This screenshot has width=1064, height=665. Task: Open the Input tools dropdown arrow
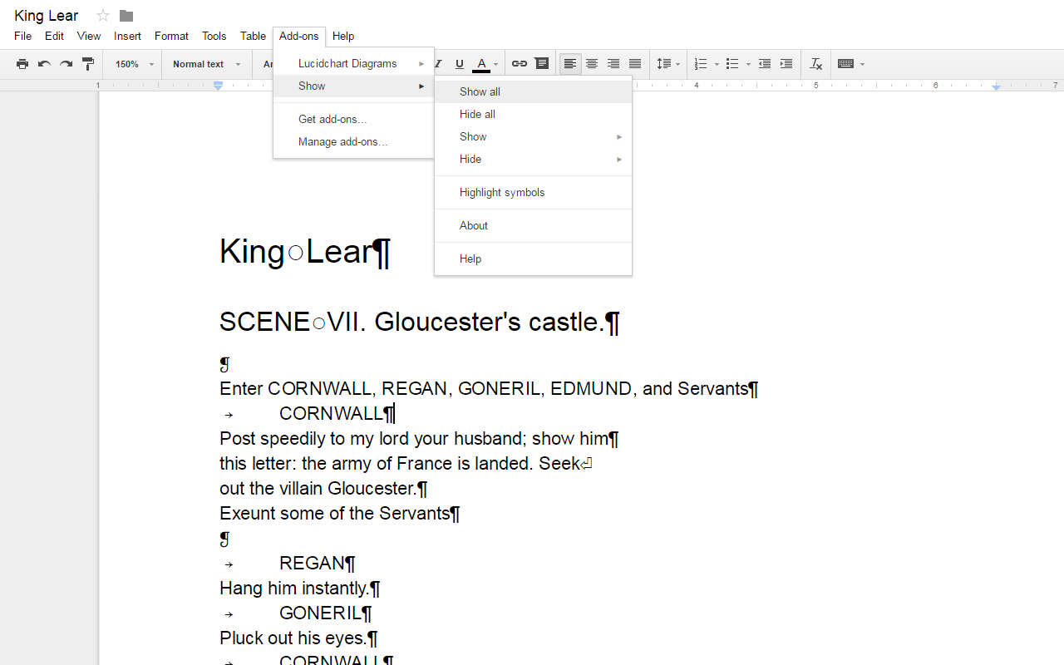(x=863, y=64)
